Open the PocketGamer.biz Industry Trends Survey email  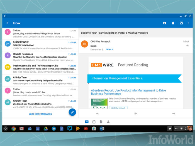(40, 69)
